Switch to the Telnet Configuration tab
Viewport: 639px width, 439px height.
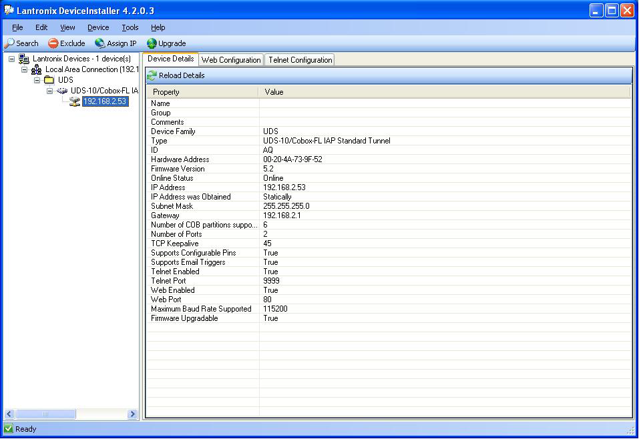coord(300,60)
